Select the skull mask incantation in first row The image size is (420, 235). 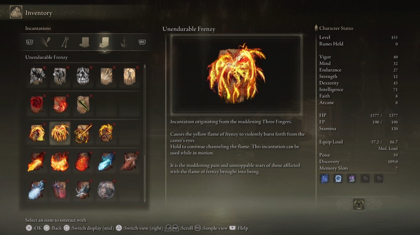point(83,76)
